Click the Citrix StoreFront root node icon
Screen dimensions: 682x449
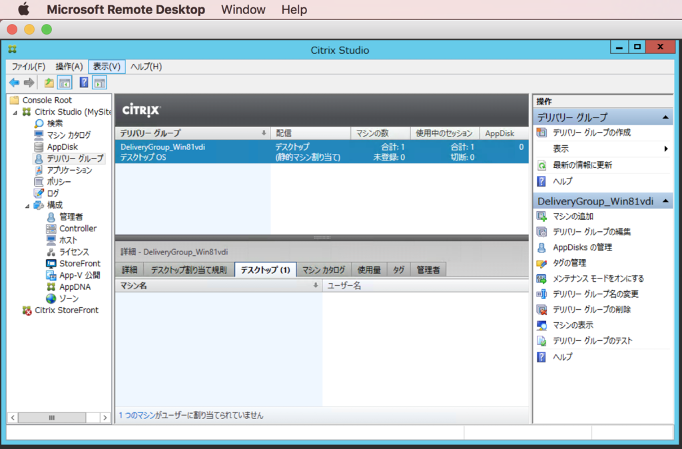(x=27, y=310)
